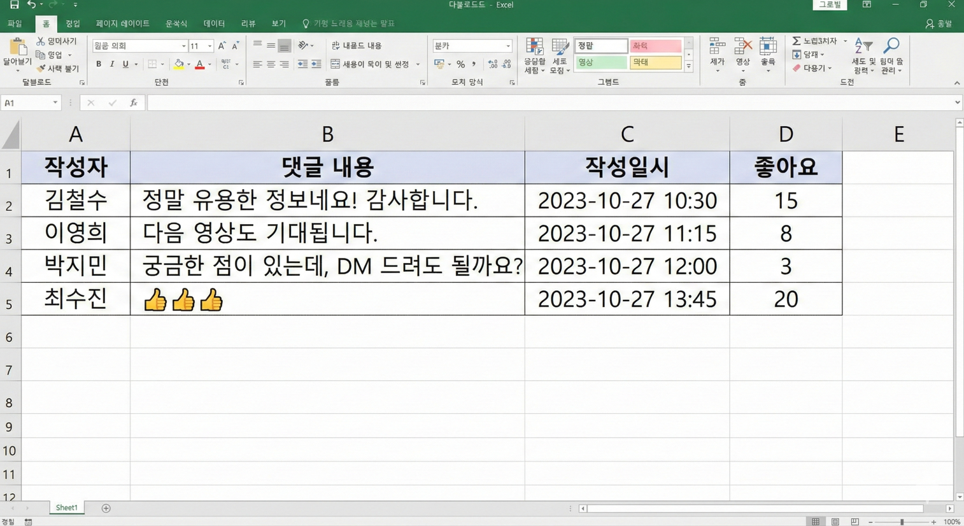Toggle Bold formatting
Screen dimensions: 964x526
(x=99, y=64)
